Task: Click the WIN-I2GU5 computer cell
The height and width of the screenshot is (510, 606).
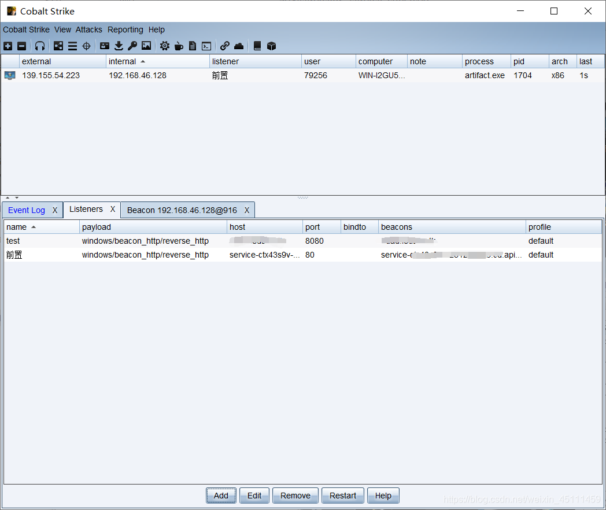Action: point(382,75)
